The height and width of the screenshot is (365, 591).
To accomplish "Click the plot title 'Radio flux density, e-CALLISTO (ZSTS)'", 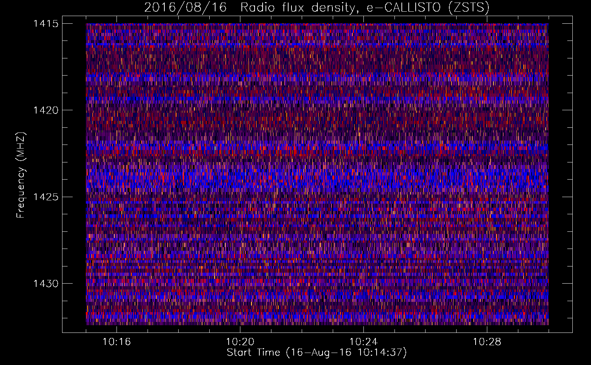I will pos(365,8).
